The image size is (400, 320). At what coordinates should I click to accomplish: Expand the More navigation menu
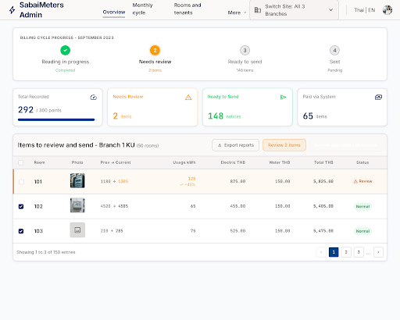tap(237, 12)
